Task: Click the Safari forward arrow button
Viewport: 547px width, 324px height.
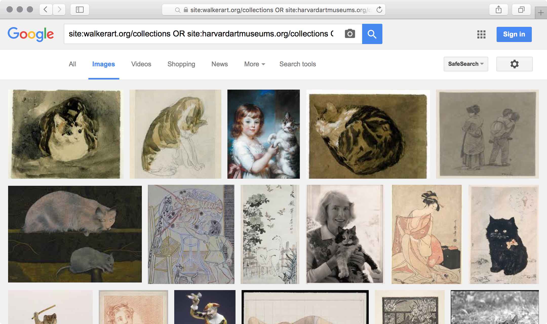Action: (59, 10)
